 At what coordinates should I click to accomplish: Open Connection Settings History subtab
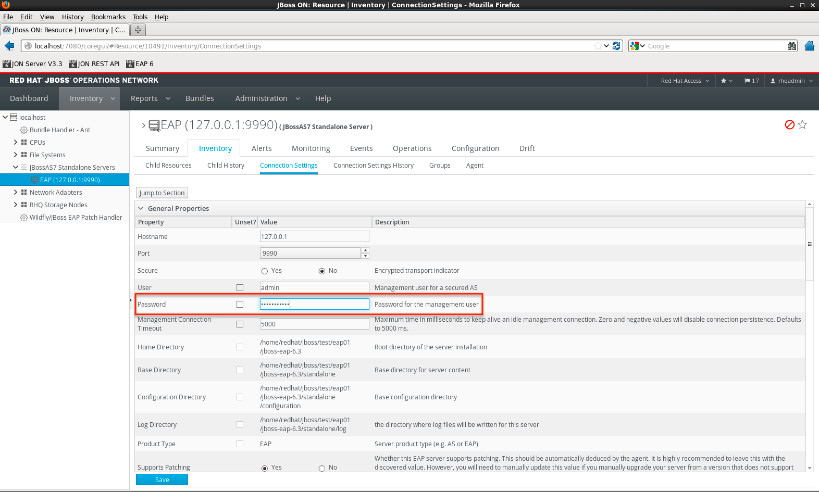click(374, 166)
